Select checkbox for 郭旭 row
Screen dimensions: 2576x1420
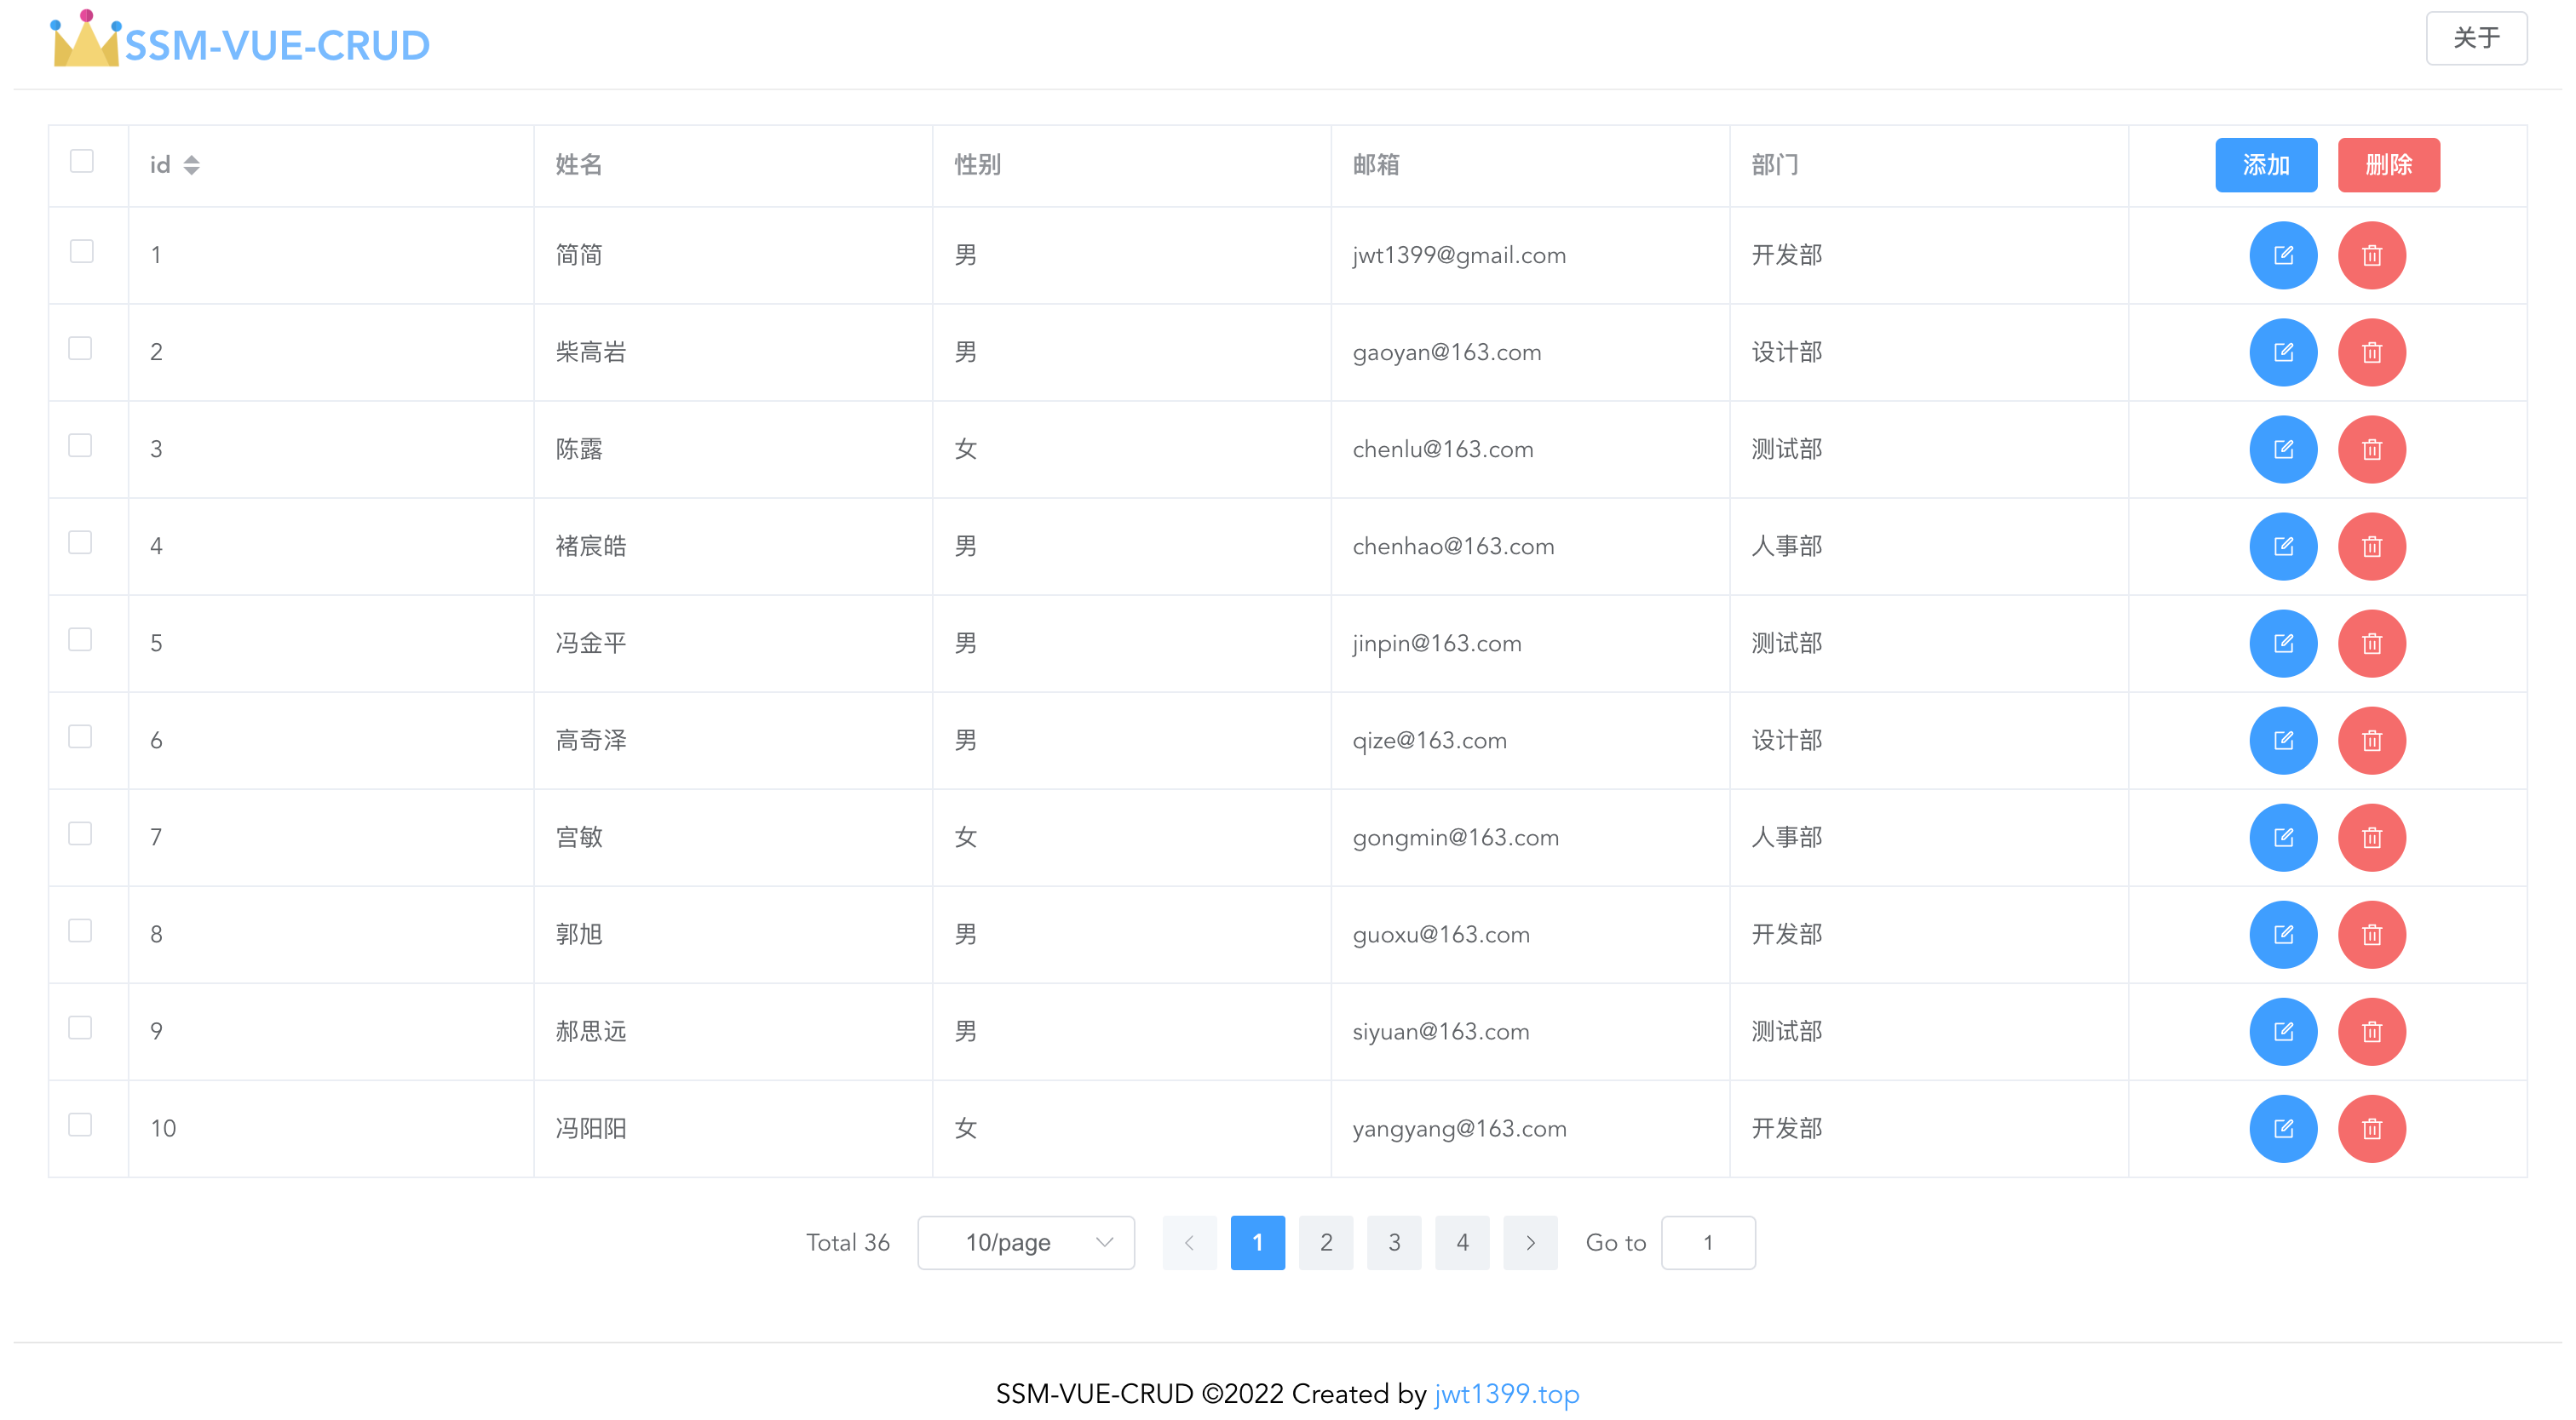point(80,930)
